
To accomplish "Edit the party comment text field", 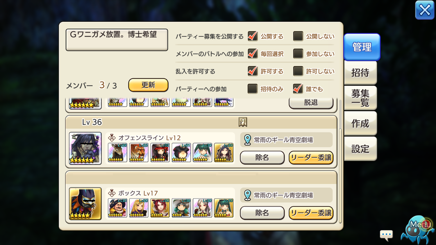I will point(117,40).
